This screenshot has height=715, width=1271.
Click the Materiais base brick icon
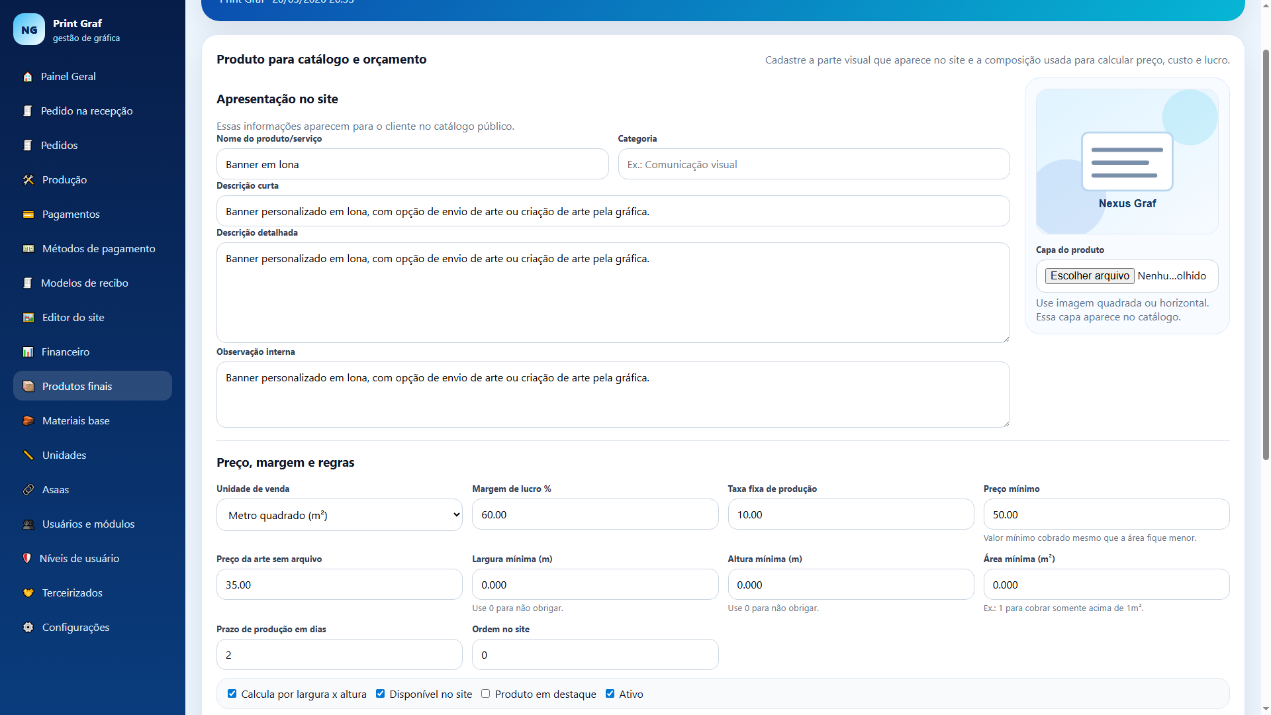coord(28,421)
